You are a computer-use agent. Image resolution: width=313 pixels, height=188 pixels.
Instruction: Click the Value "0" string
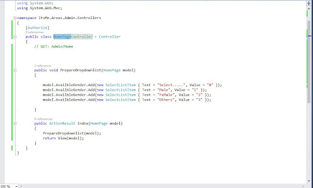coord(210,85)
